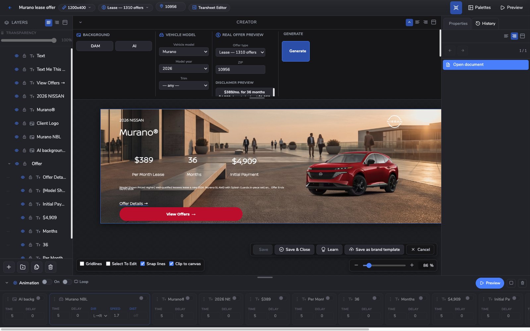Image resolution: width=530 pixels, height=331 pixels.
Task: Select the $4,909 layer row
Action: point(36,218)
